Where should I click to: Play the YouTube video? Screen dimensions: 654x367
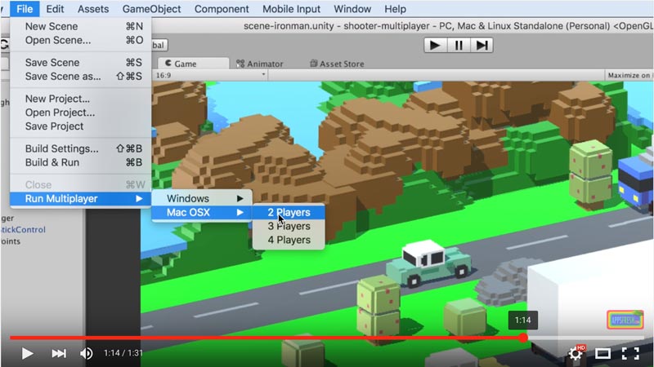[x=27, y=353]
